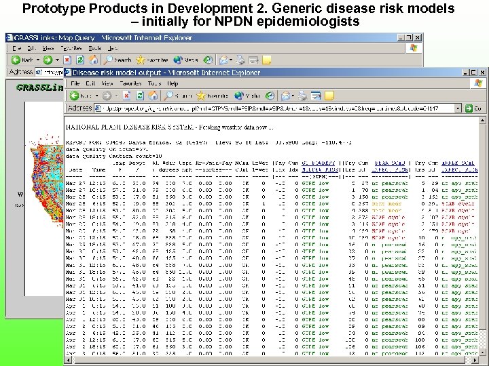Open Search in GRASSLinks window toolbar
The image size is (489, 366).
[x=117, y=60]
